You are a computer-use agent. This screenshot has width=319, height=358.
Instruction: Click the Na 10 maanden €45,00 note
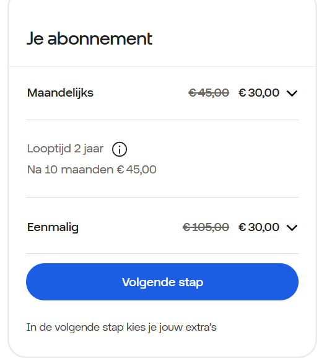click(x=92, y=170)
